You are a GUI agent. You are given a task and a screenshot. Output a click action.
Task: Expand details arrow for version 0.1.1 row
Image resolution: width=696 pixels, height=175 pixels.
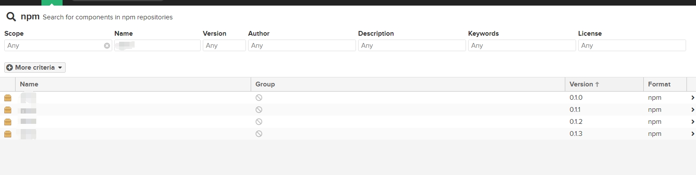(693, 110)
